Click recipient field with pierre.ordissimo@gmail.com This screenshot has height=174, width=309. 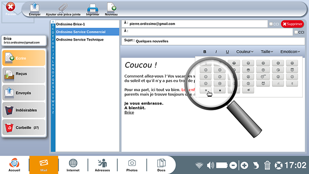[194, 24]
